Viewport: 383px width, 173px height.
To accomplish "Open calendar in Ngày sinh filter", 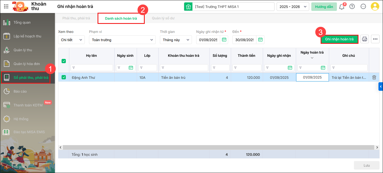I will coord(131,68).
